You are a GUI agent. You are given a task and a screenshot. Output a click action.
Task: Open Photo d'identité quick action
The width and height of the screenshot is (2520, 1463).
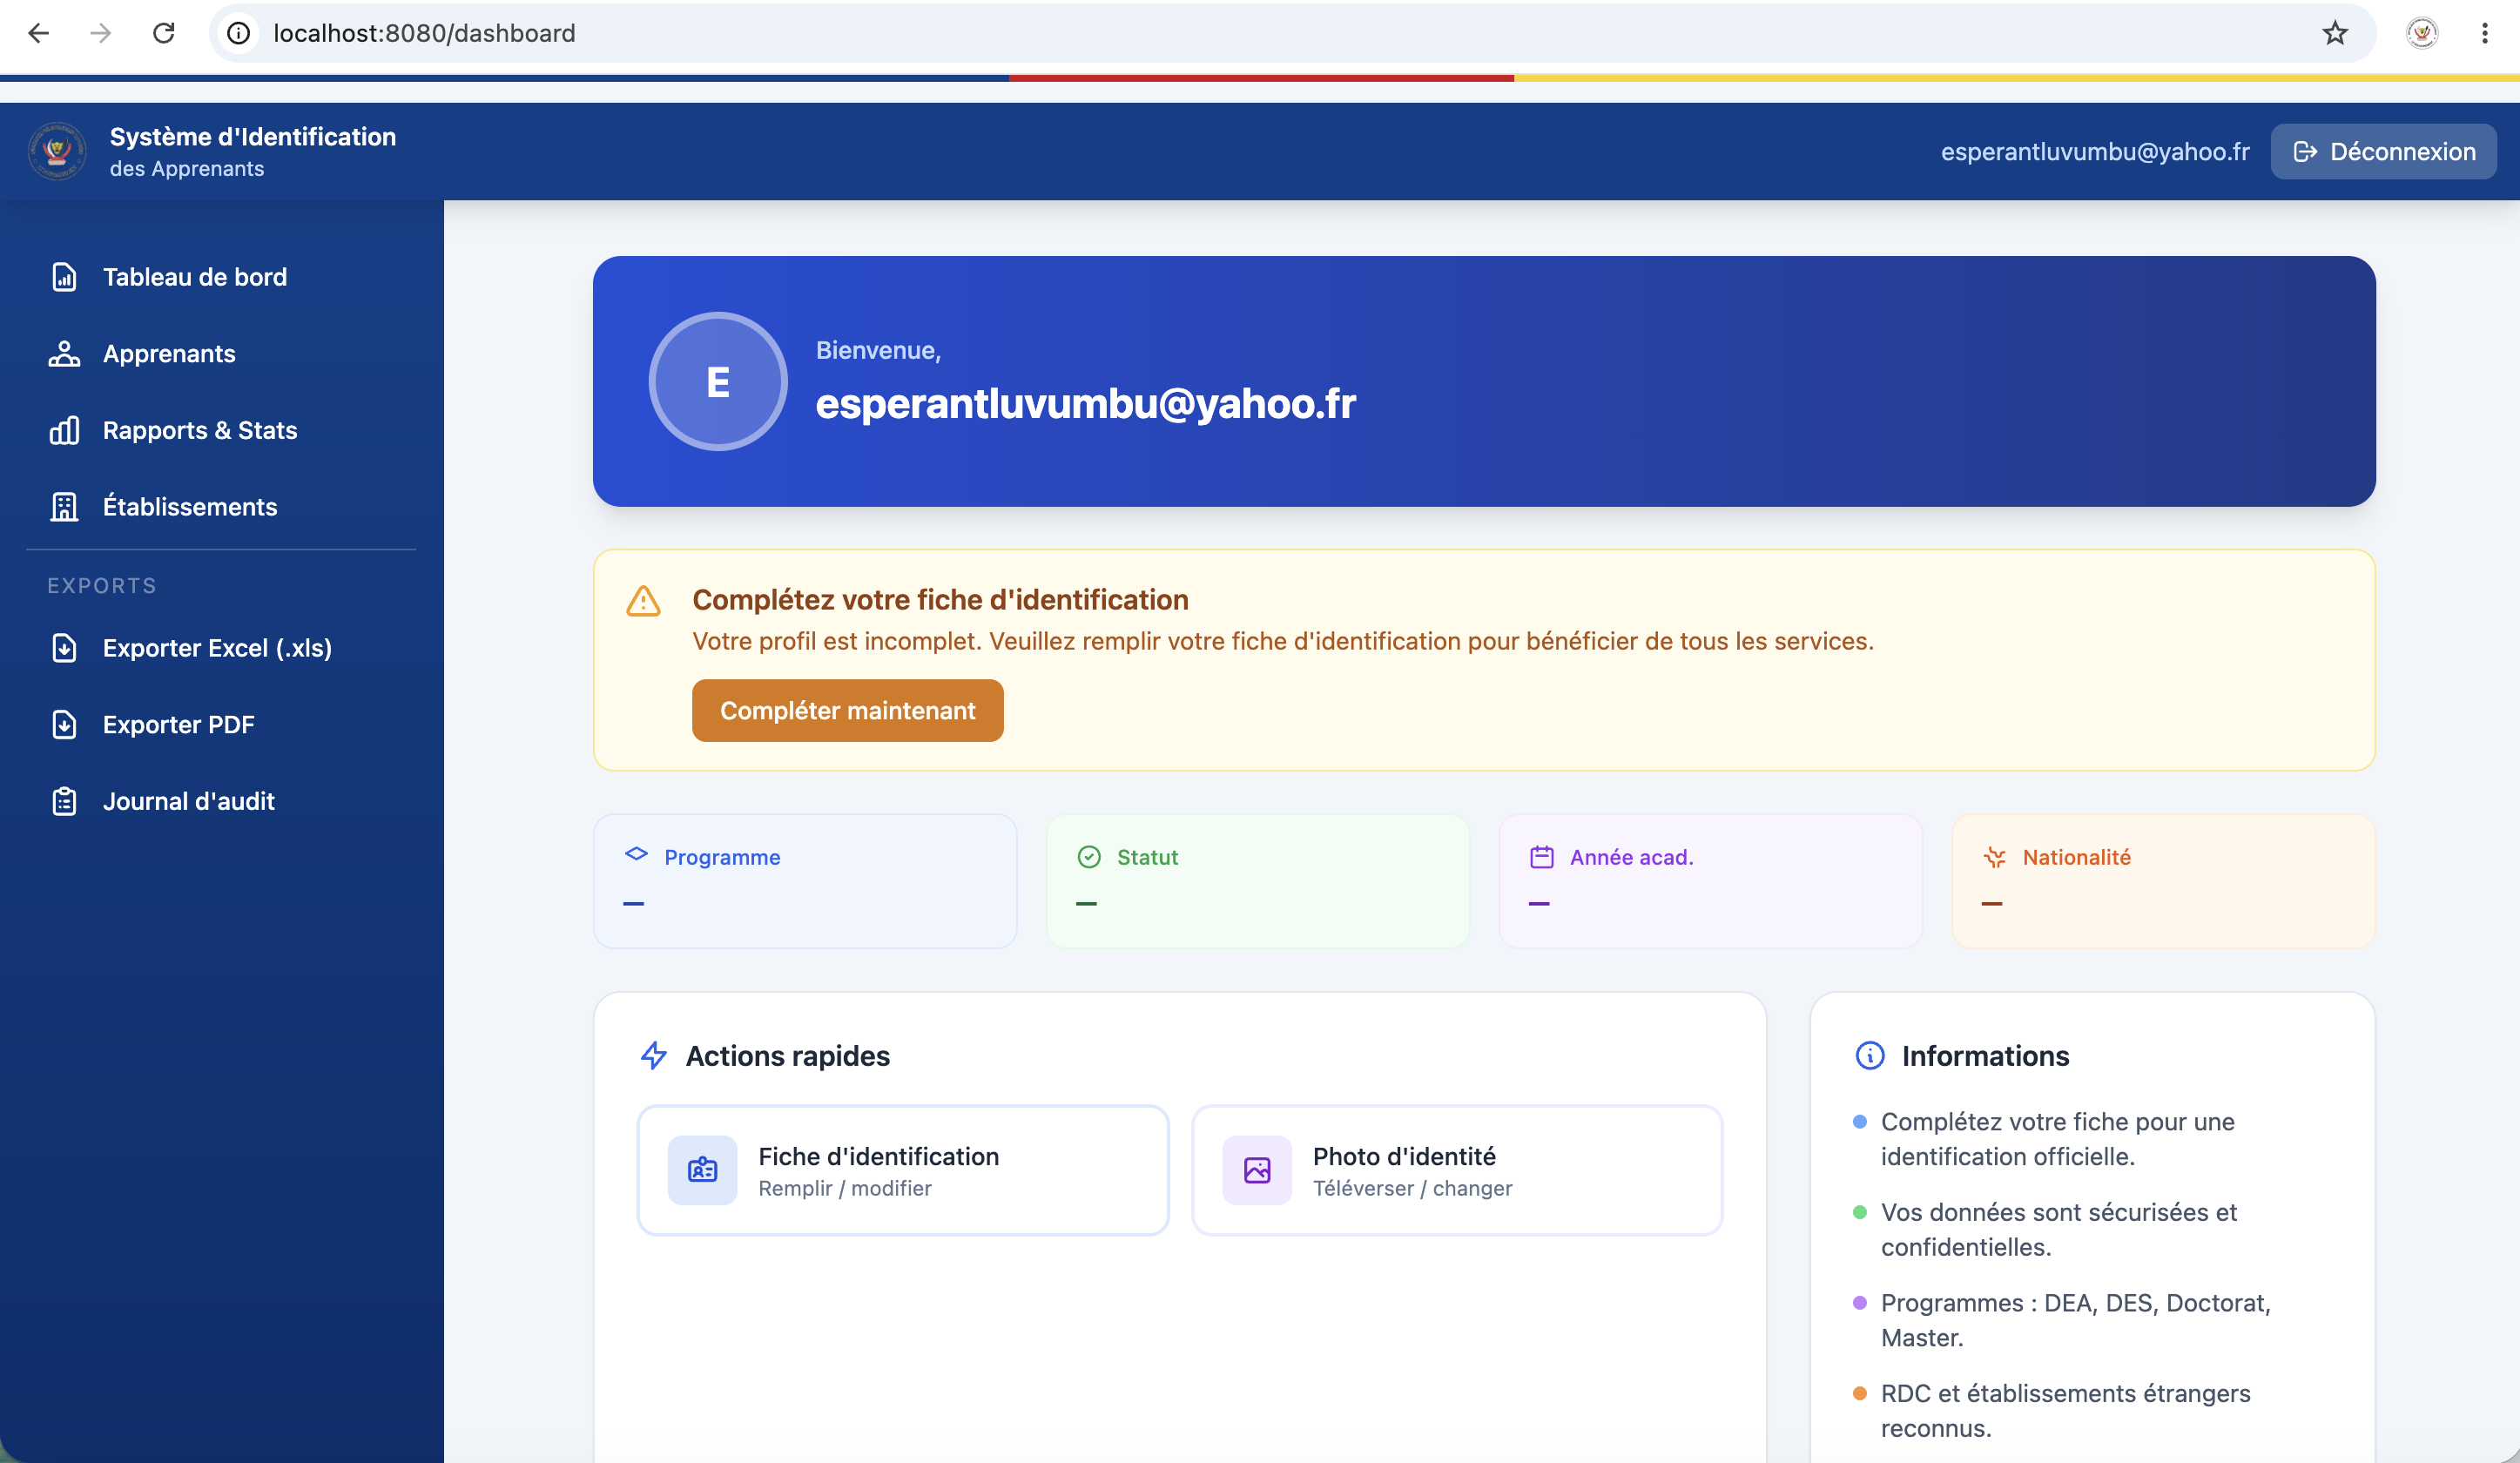tap(1457, 1170)
